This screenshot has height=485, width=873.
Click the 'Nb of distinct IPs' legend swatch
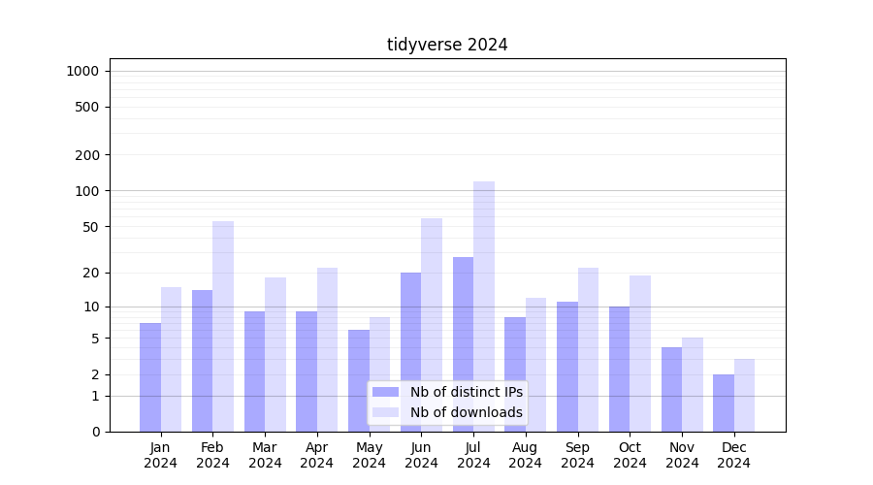[385, 392]
